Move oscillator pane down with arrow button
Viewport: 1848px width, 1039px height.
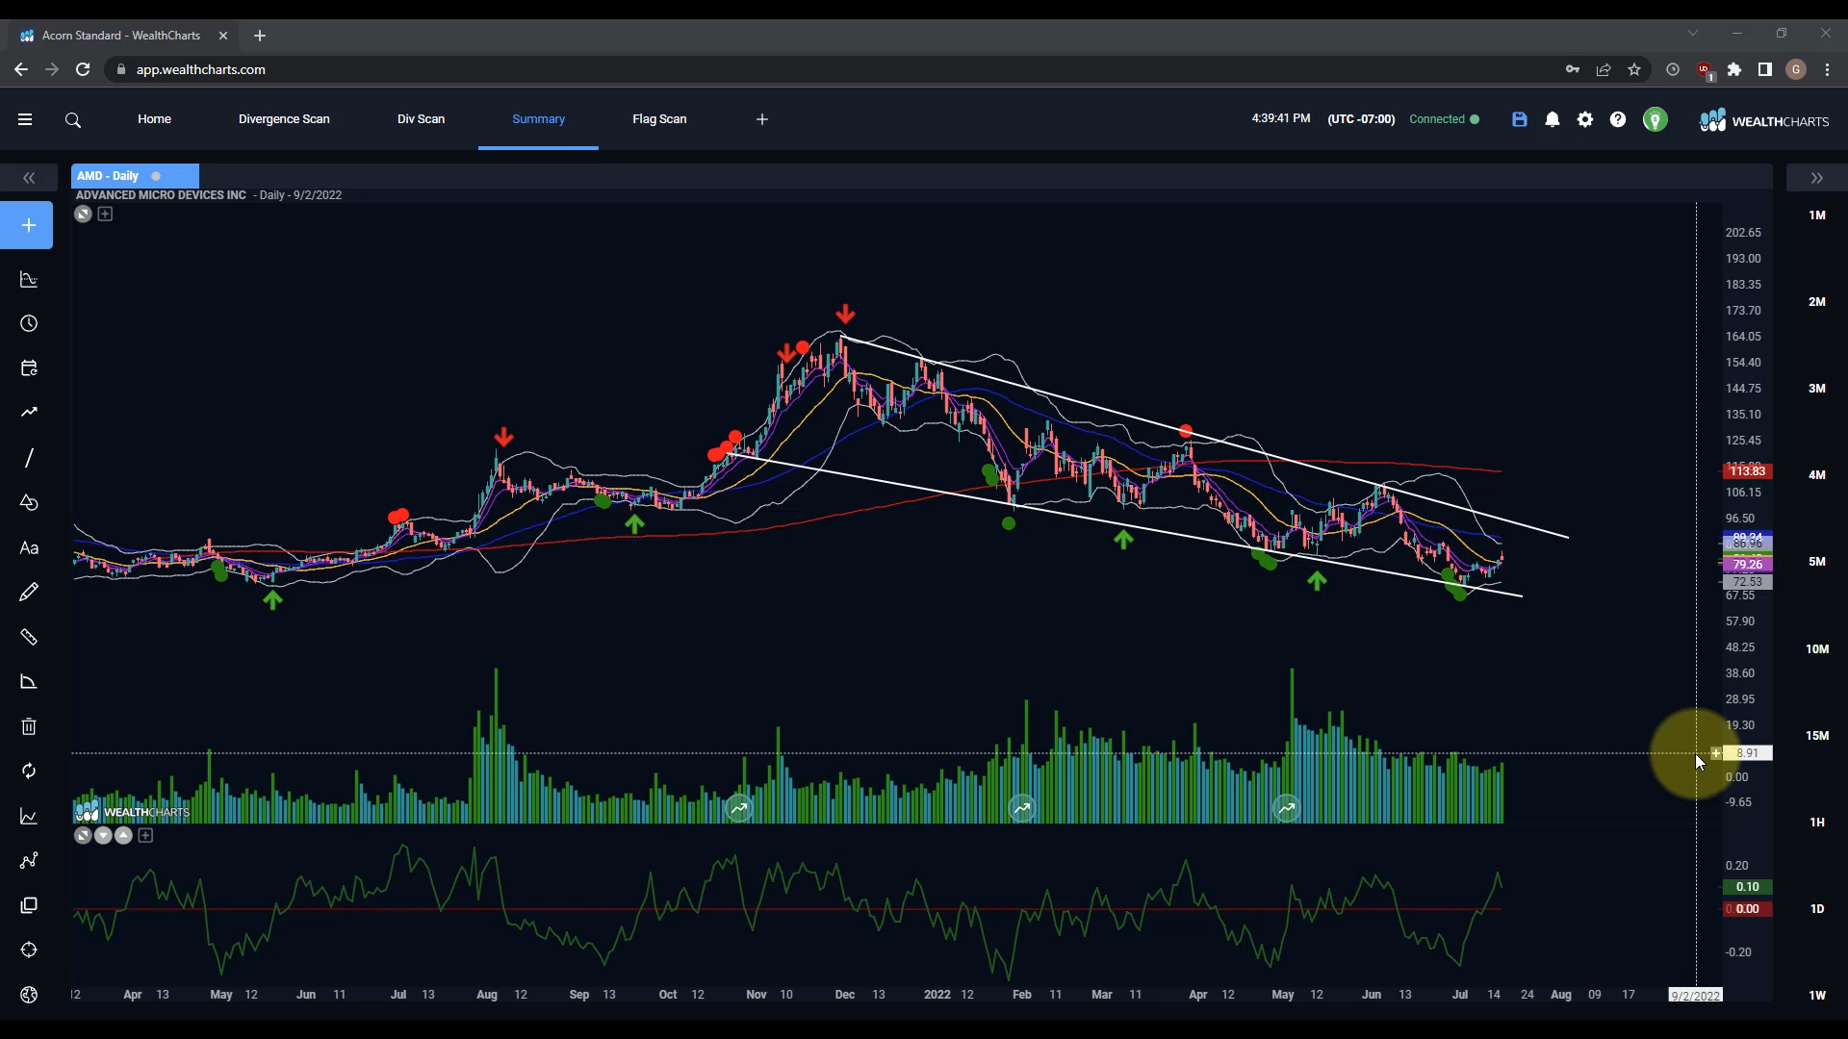[103, 836]
